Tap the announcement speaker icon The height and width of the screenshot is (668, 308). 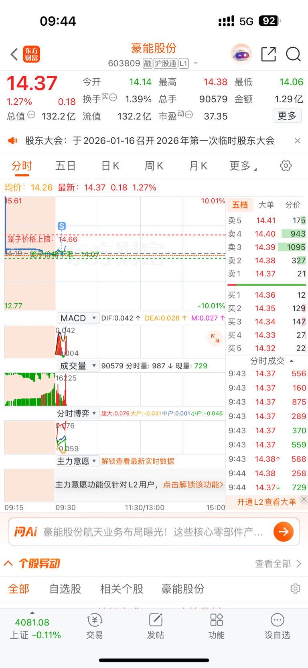tap(13, 140)
